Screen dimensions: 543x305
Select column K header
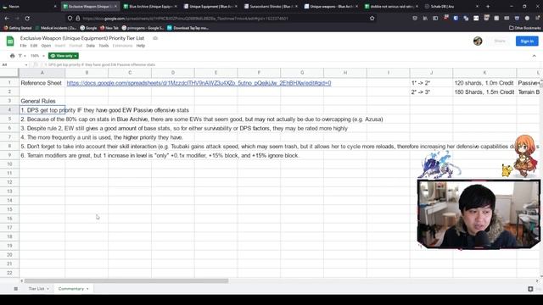click(484, 73)
